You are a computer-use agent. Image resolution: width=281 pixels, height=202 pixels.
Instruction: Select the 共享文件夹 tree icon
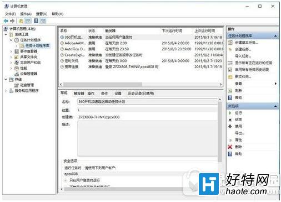(x=17, y=57)
